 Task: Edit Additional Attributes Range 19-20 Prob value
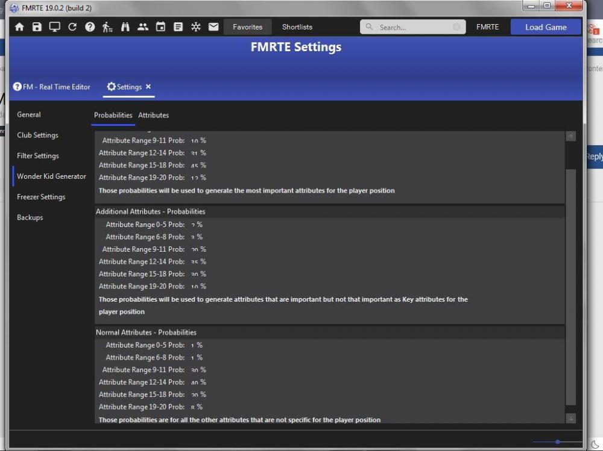(195, 286)
